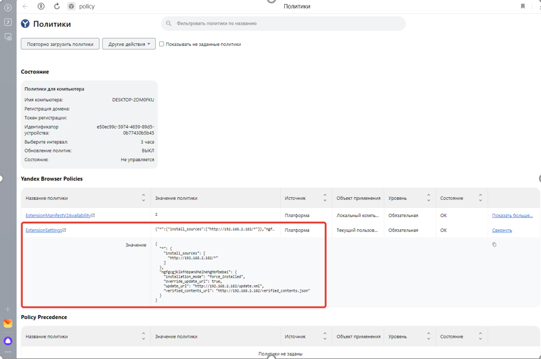The height and width of the screenshot is (359, 541).
Task: Click the plus icon in the sidebar
Action: click(8, 309)
